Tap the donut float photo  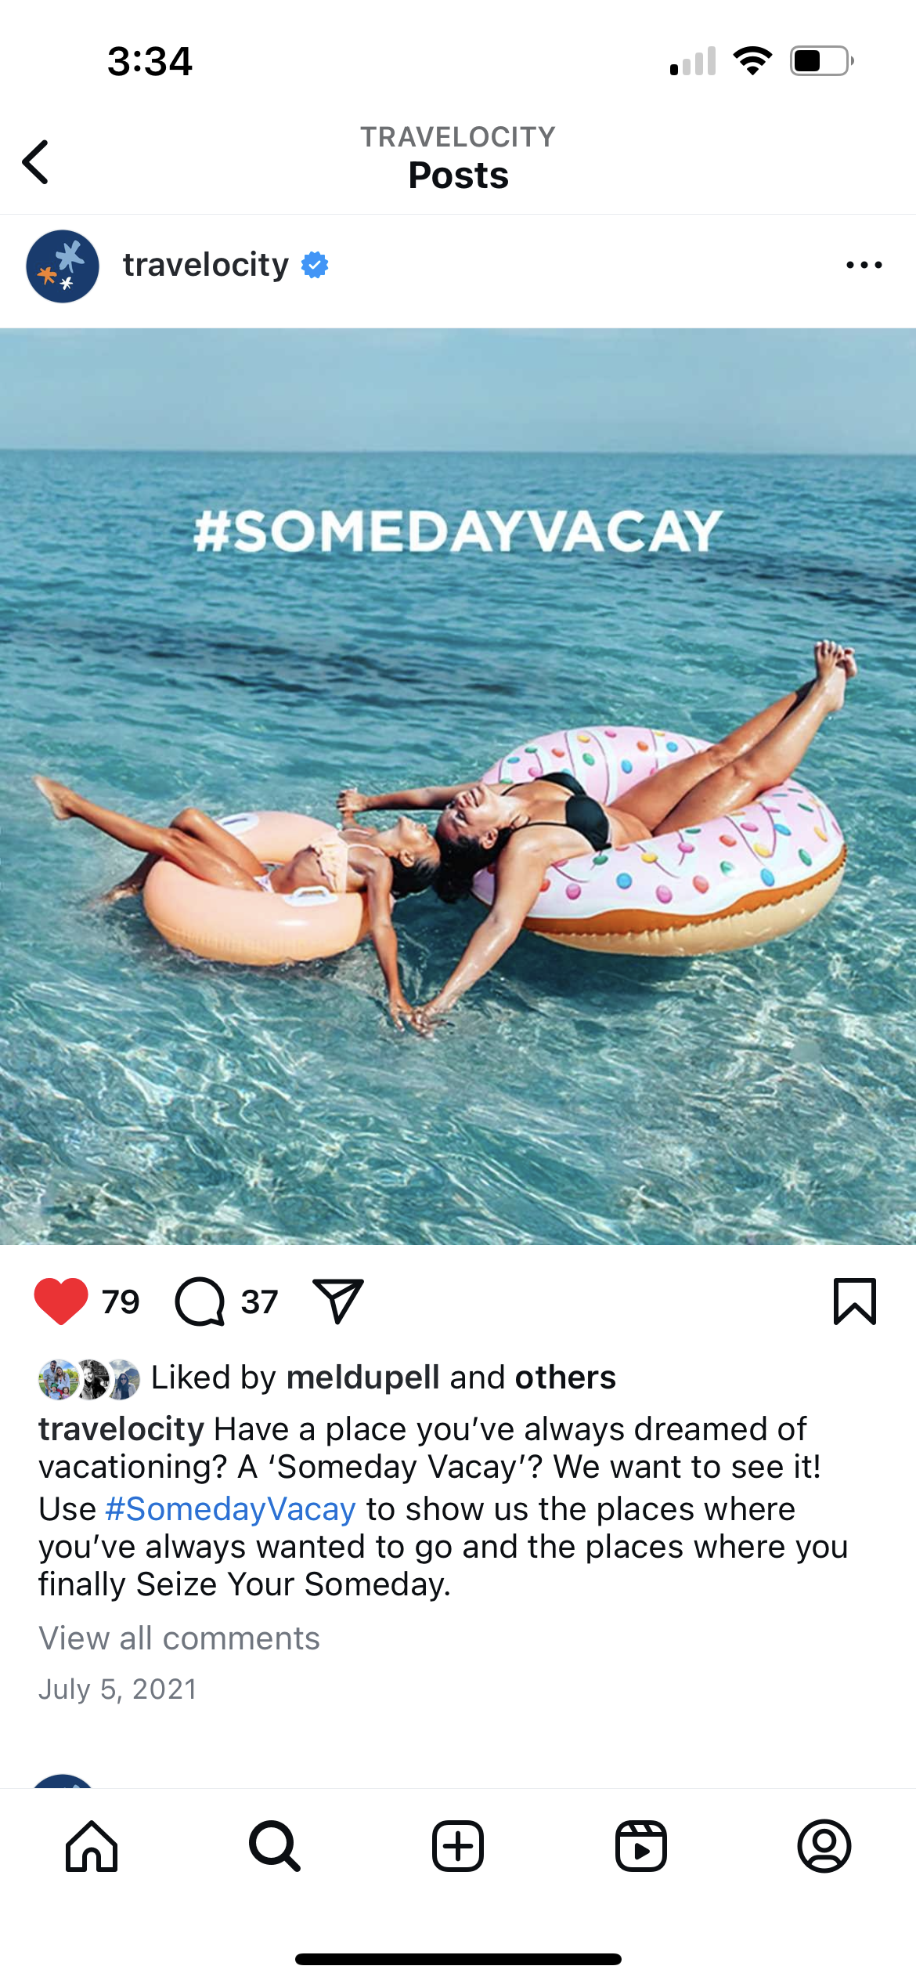coord(458,787)
